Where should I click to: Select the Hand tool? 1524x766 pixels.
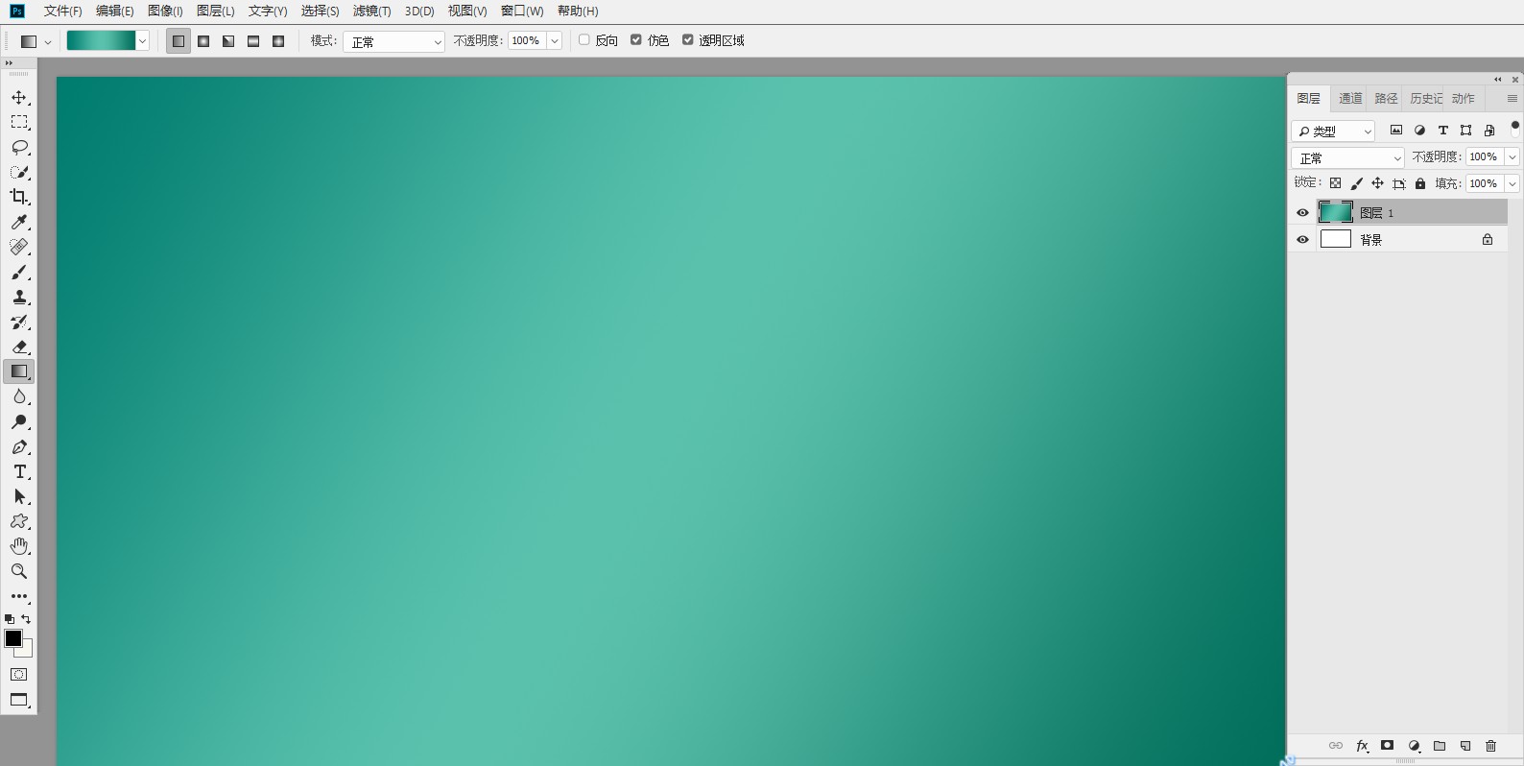19,546
